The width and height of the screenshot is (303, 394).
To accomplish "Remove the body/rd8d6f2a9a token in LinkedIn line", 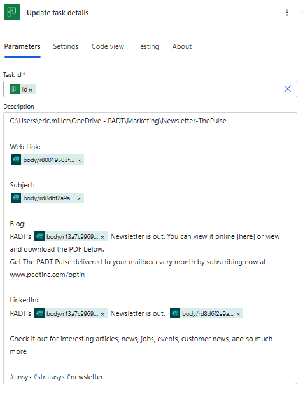I will click(238, 315).
